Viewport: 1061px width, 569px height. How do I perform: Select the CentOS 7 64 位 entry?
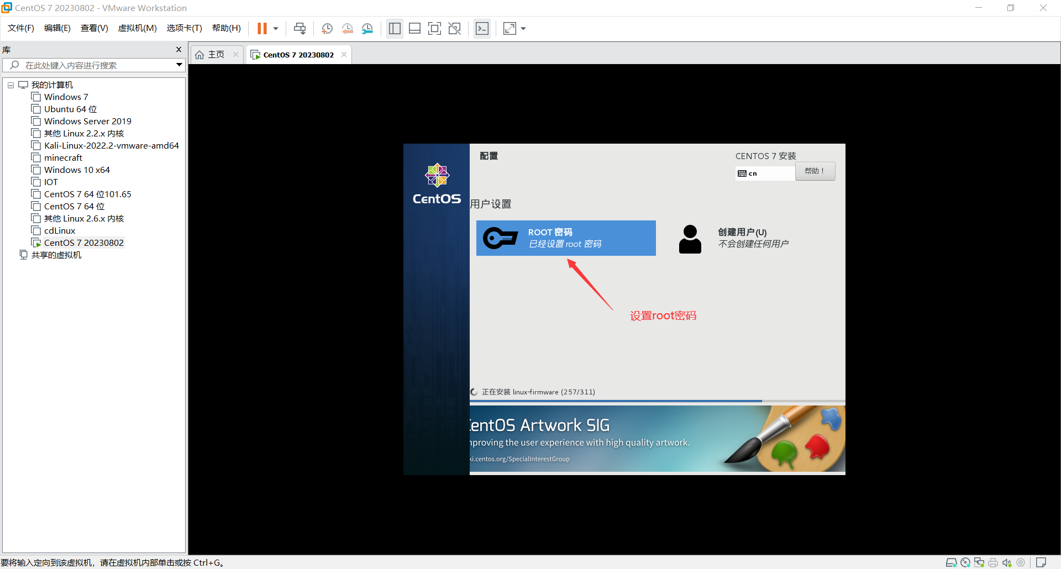[x=74, y=207]
